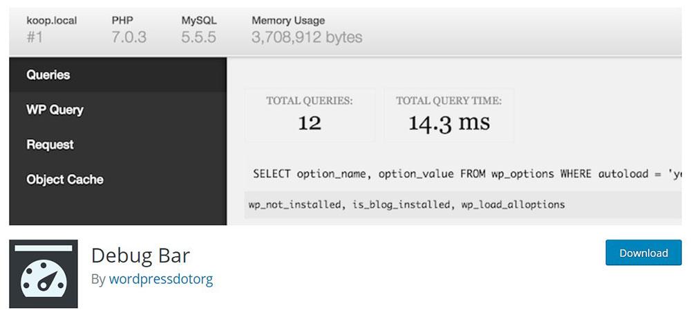This screenshot has height=326, width=691.
Task: Click the MySQL version 5.5.5
Action: coord(199,37)
